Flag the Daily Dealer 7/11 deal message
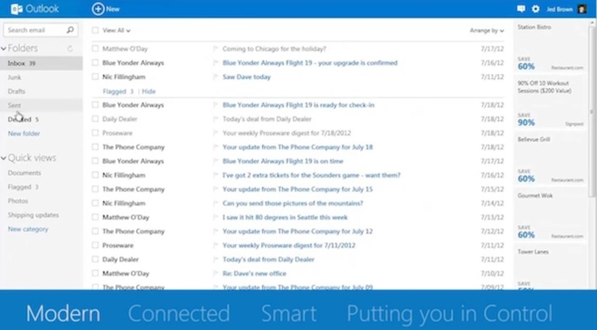 (216, 259)
